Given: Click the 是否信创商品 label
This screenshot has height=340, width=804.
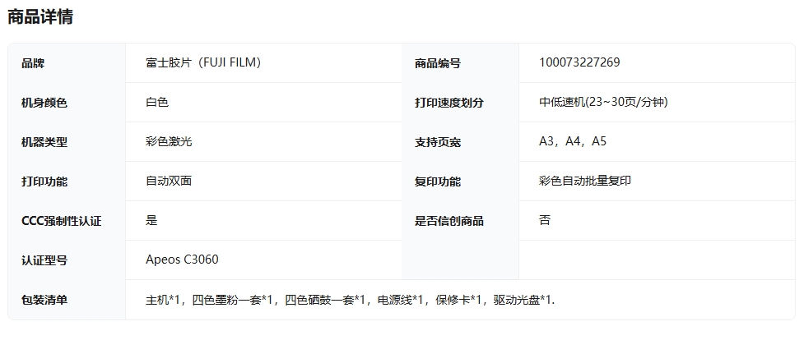Looking at the screenshot, I should (448, 221).
